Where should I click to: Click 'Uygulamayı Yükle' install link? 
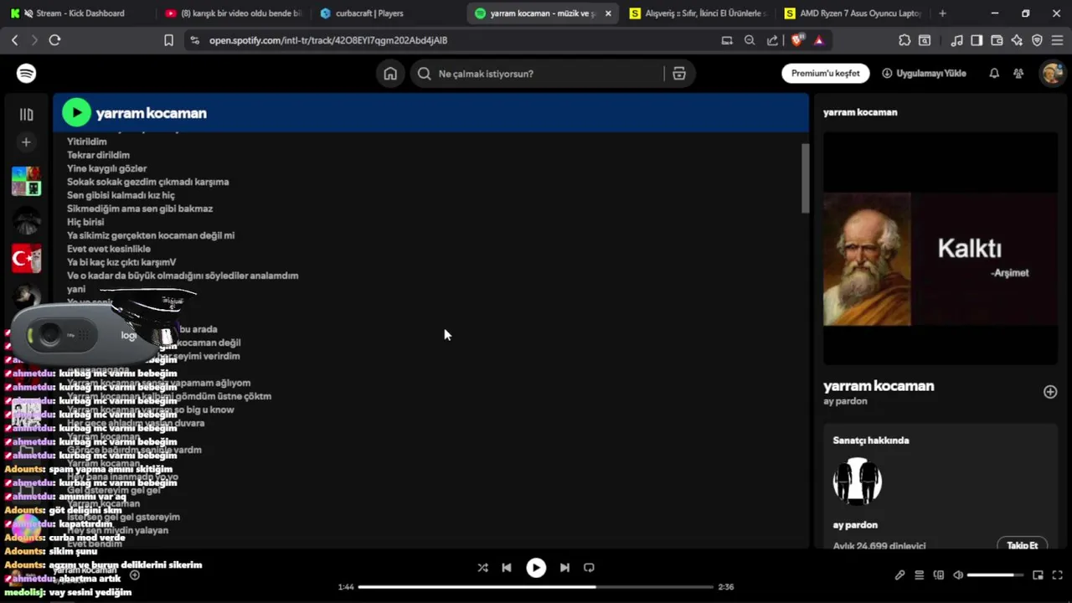924,74
